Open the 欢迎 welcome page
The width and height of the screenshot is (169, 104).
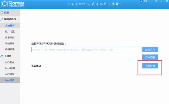point(10,13)
